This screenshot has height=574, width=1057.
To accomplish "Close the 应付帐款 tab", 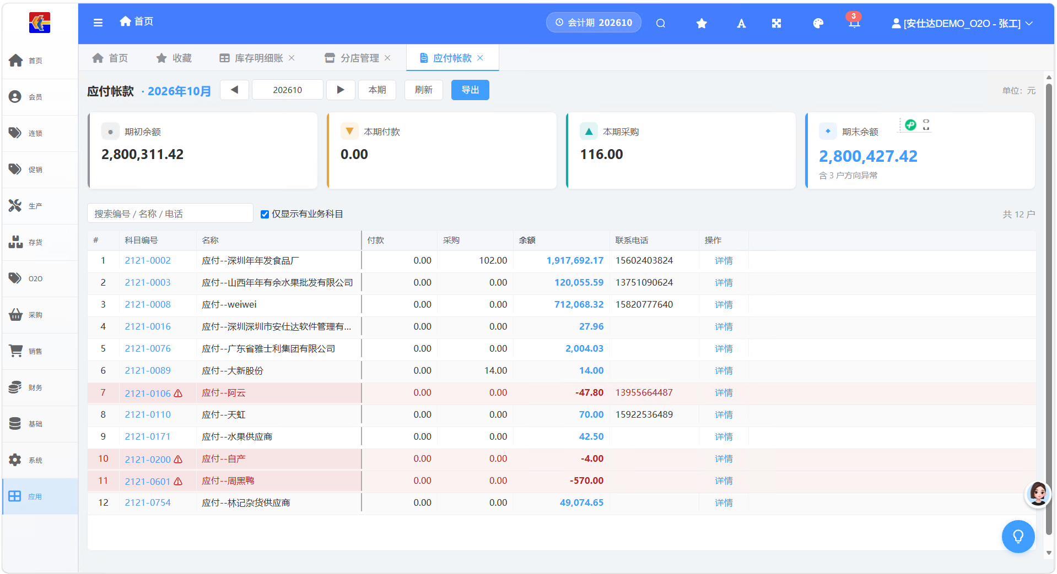I will (x=480, y=58).
